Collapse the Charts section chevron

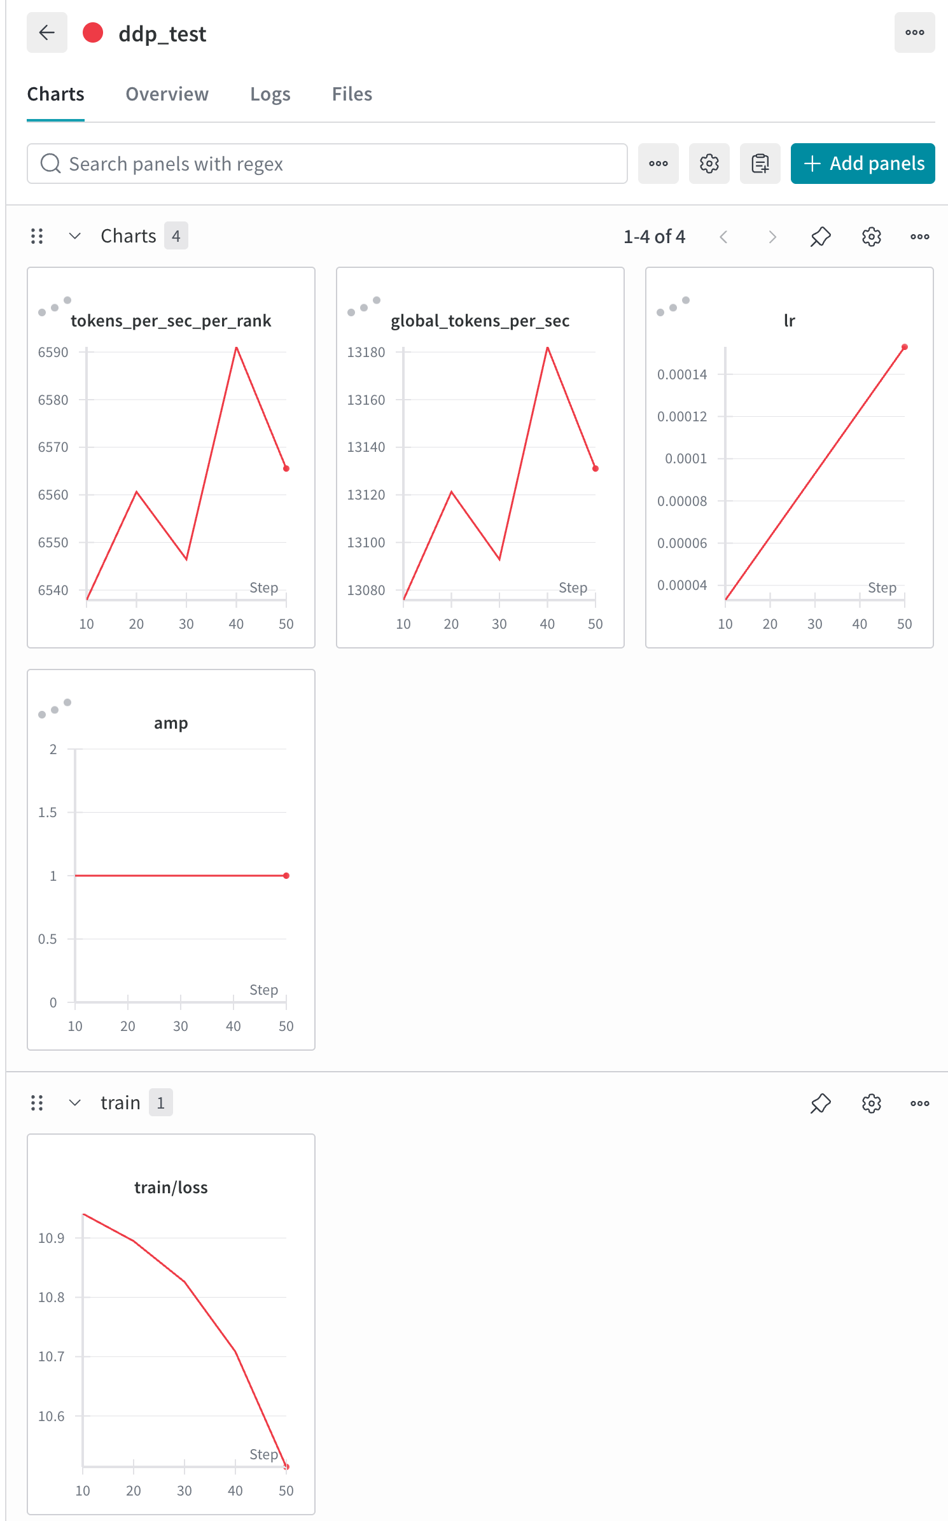75,236
